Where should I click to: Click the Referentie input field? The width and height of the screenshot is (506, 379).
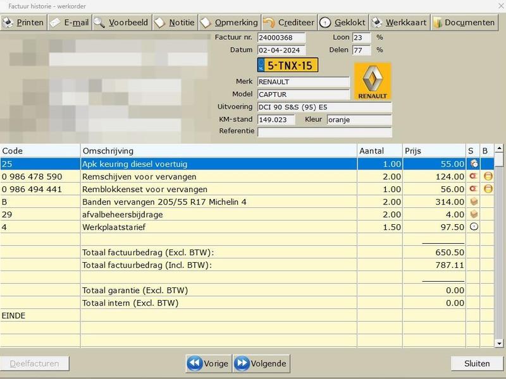(x=324, y=131)
